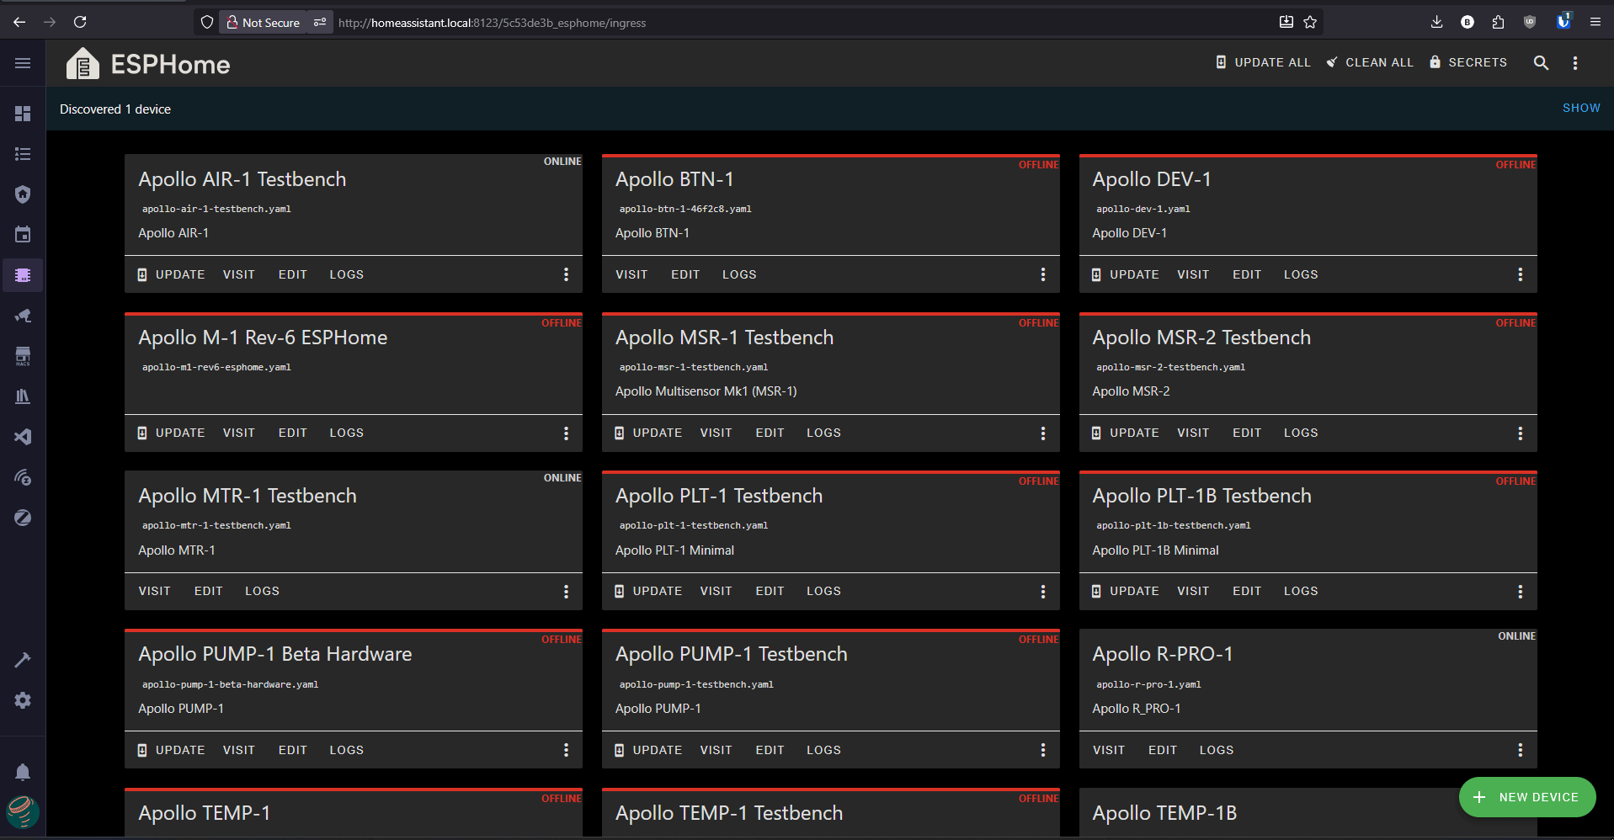Expand Apollo R-PRO-1 card options menu
The height and width of the screenshot is (840, 1614).
pyautogui.click(x=1520, y=750)
